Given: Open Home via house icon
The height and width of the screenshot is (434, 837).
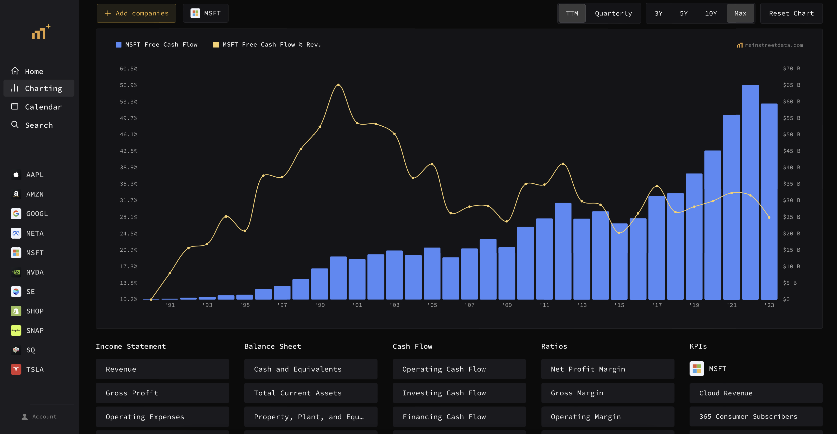Looking at the screenshot, I should tap(15, 71).
